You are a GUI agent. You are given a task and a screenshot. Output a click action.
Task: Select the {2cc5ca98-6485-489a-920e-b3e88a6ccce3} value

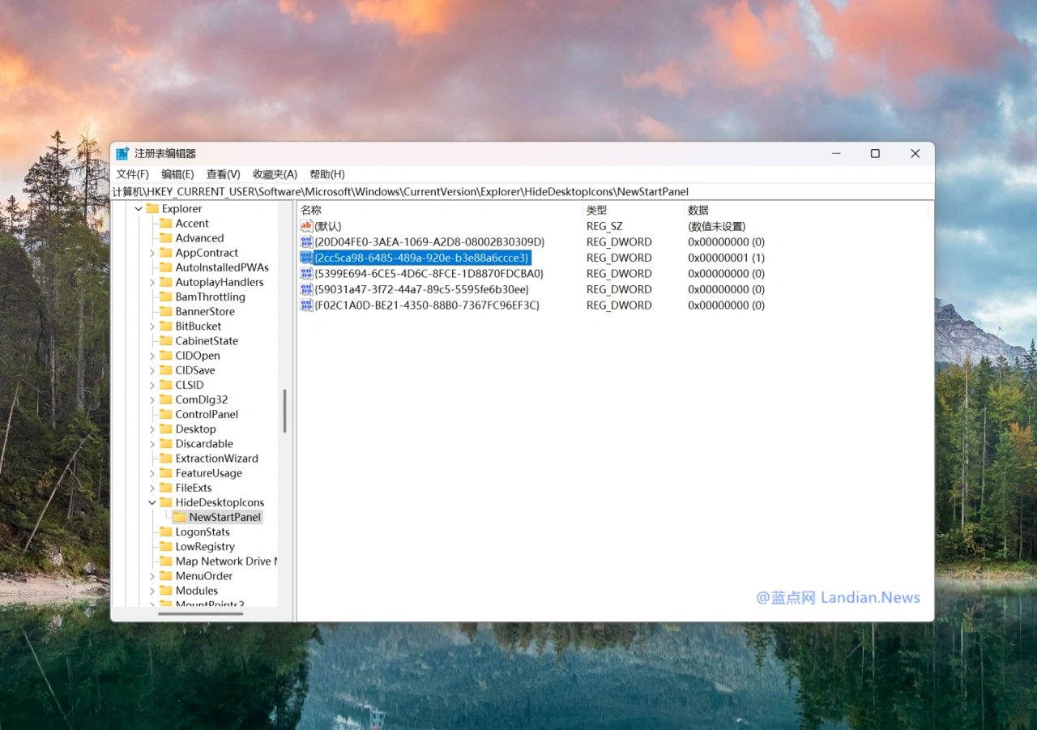(421, 258)
